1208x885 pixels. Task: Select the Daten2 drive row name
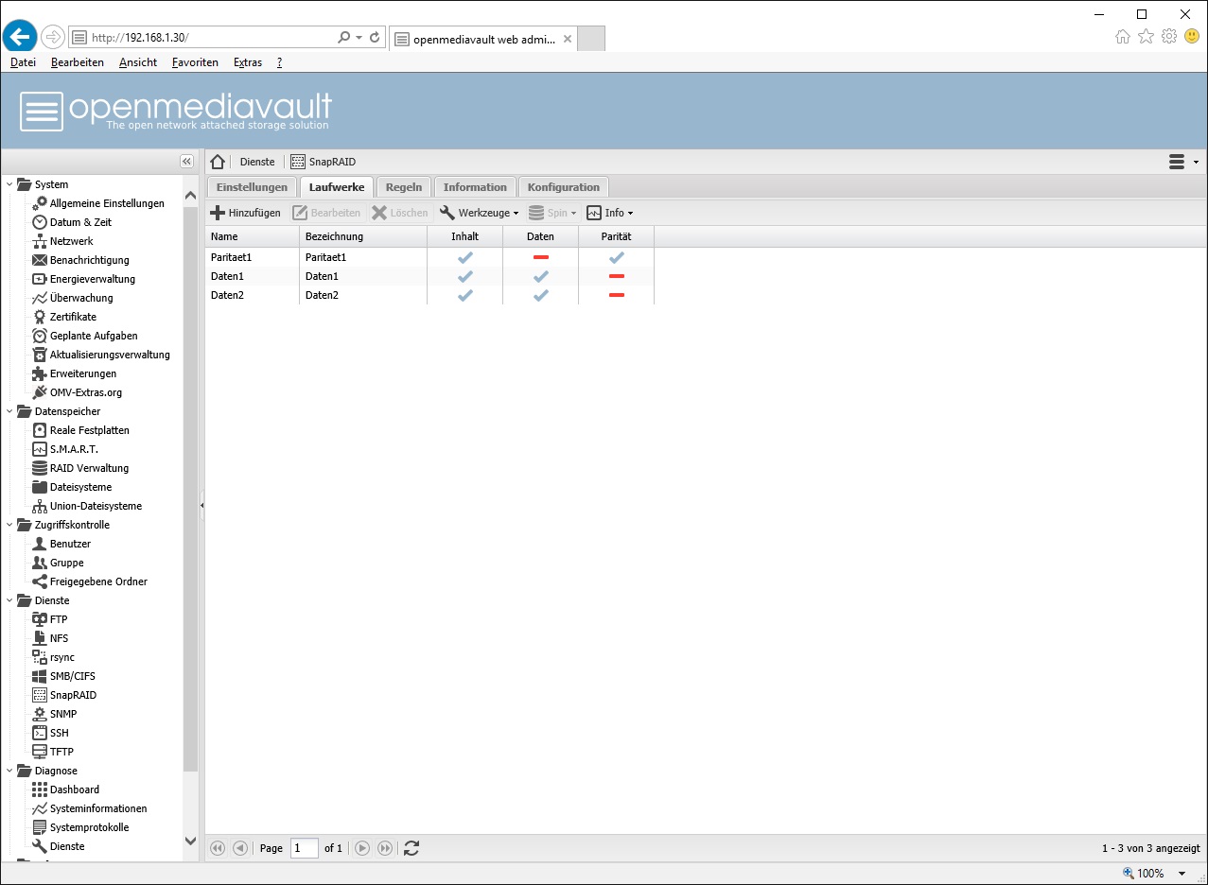(x=227, y=295)
